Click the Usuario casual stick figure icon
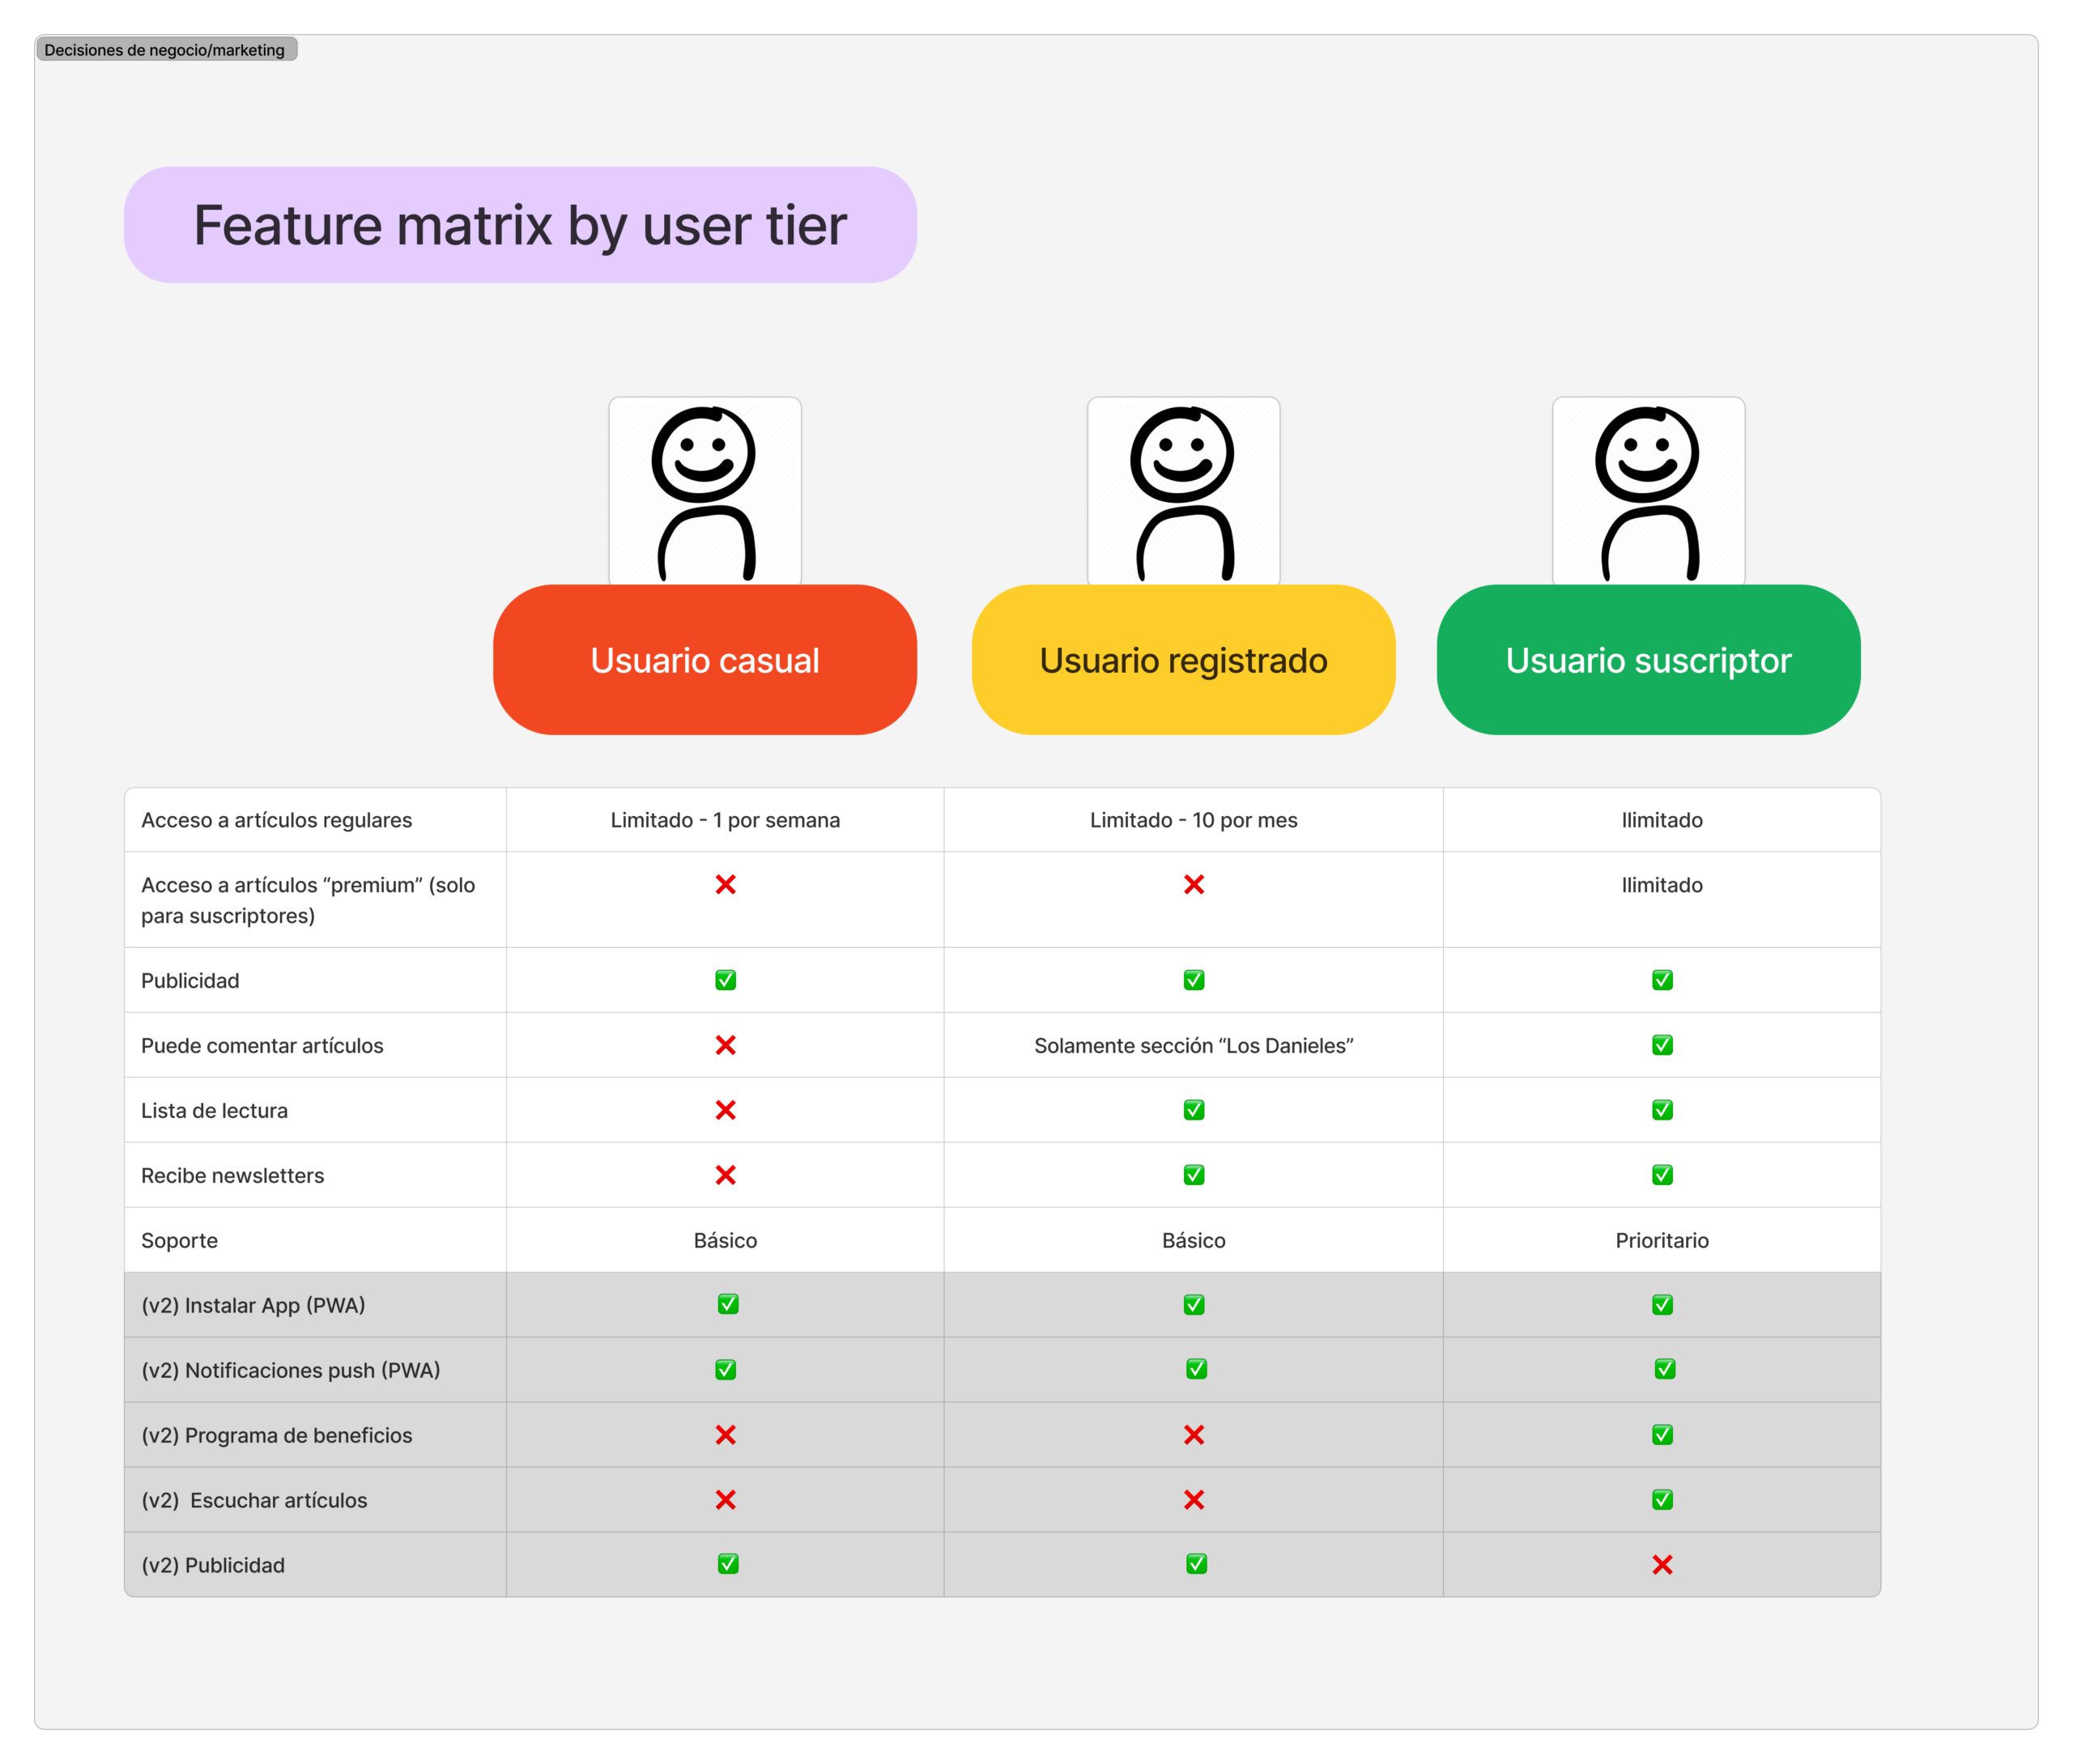 [x=704, y=492]
